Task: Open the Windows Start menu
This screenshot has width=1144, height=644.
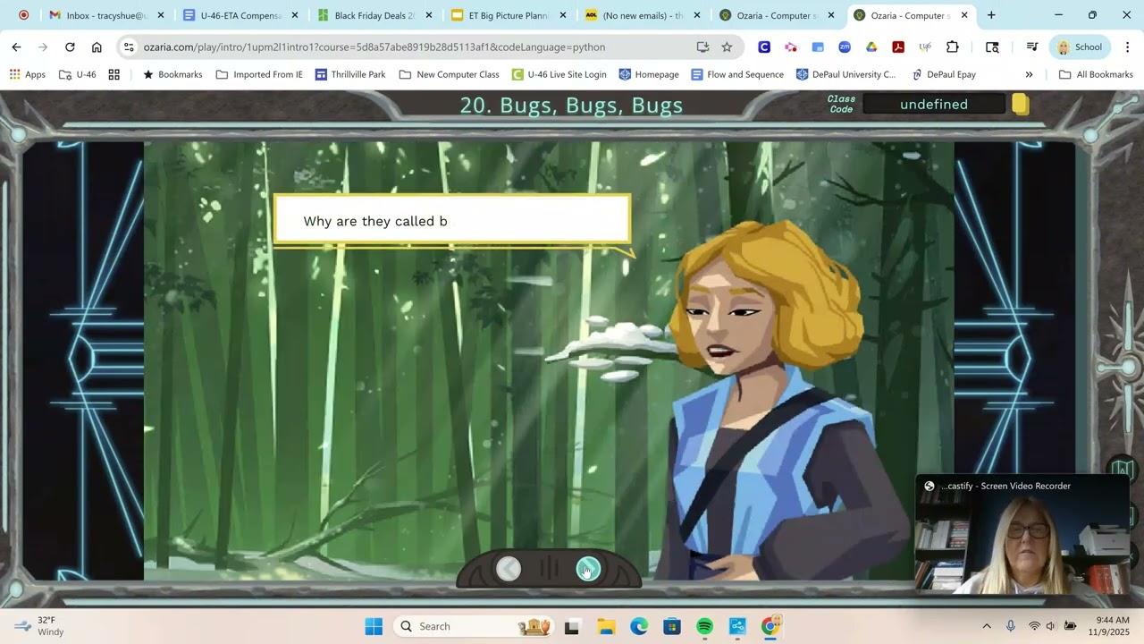Action: pos(374,626)
